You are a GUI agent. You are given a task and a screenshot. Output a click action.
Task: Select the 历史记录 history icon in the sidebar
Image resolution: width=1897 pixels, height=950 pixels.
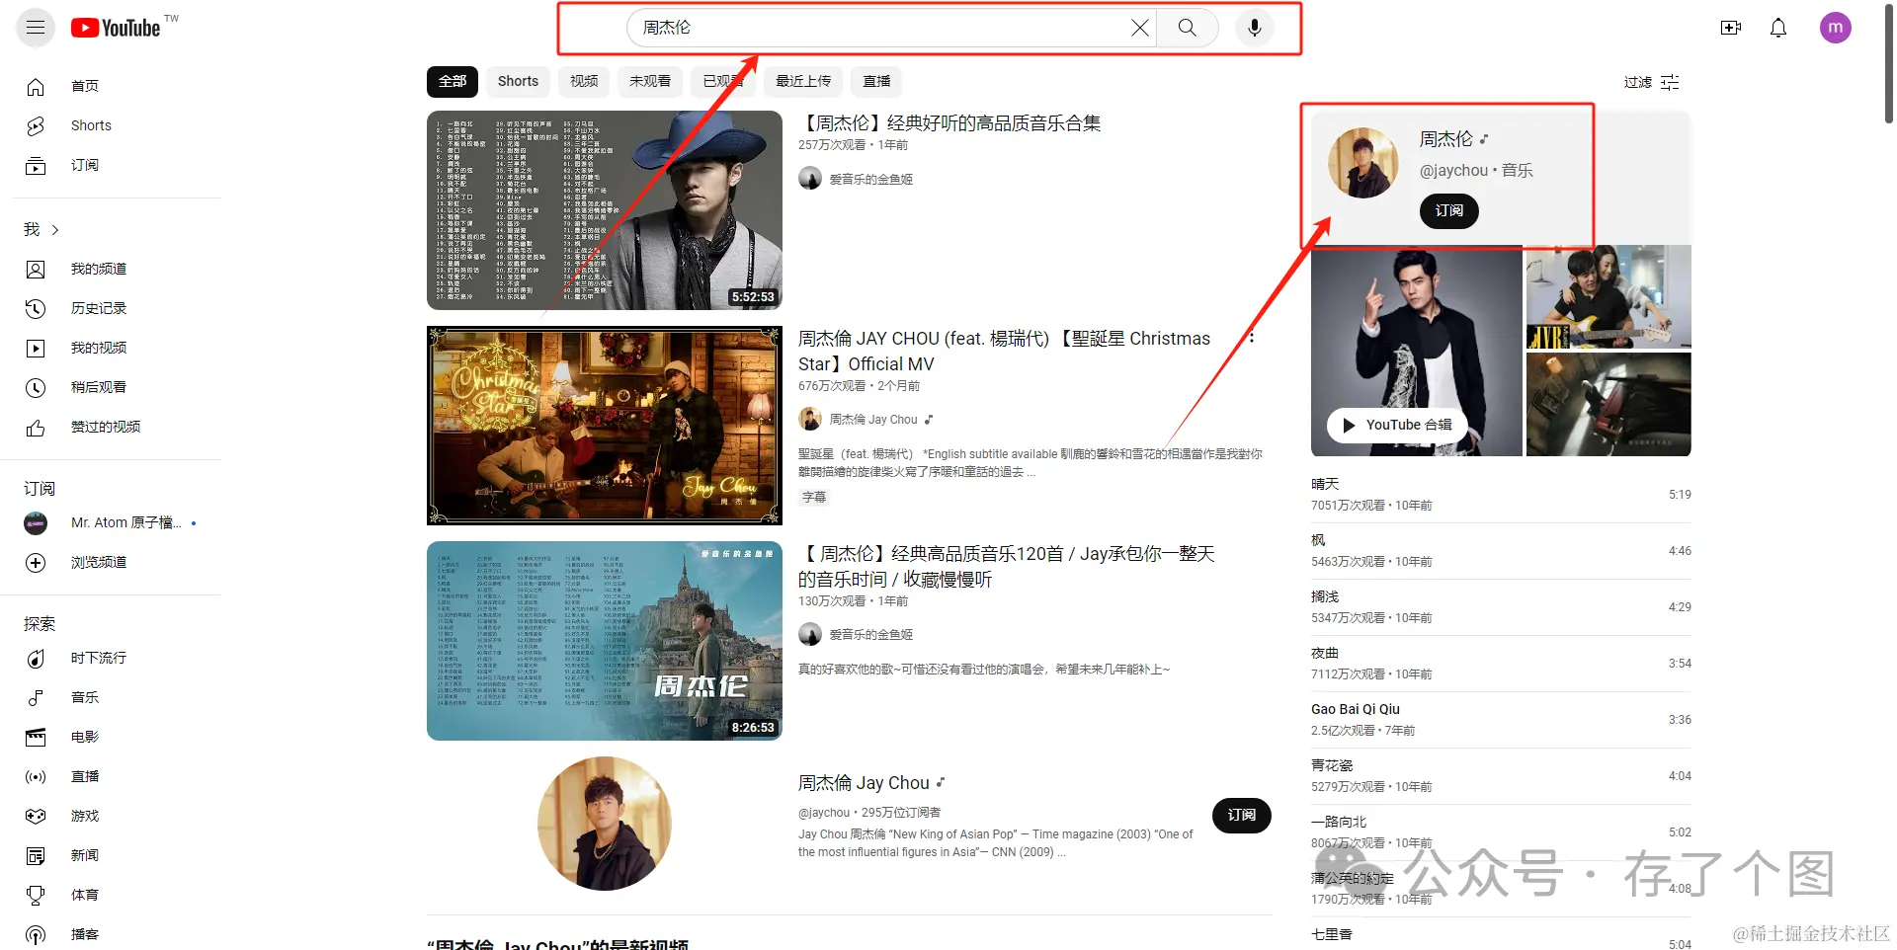point(36,308)
